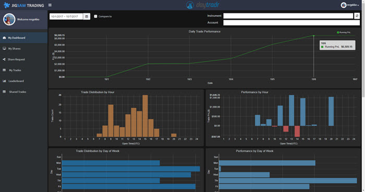Click the $1,646.35 axis label
Image resolution: width=365 pixels, height=192 pixels.
[x=215, y=95]
